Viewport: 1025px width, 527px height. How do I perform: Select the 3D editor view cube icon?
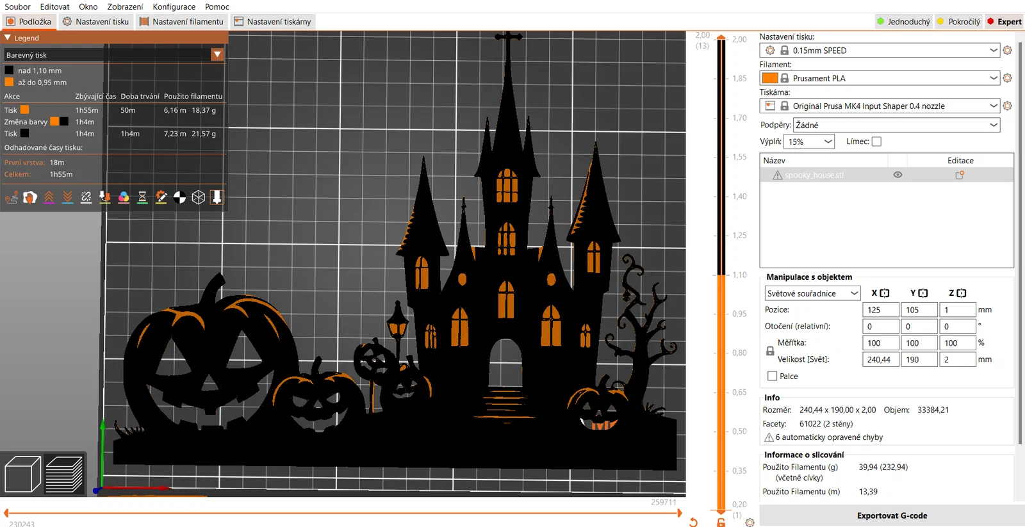22,474
